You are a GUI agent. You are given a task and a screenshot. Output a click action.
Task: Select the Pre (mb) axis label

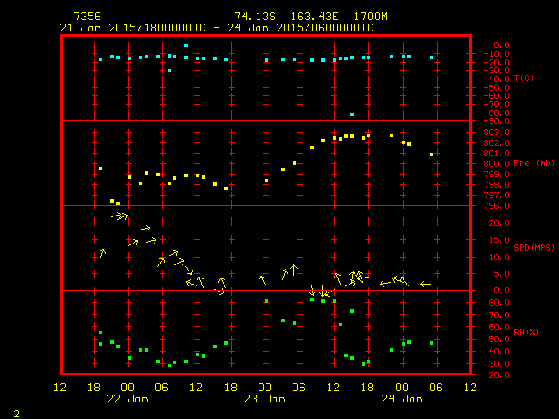534,163
